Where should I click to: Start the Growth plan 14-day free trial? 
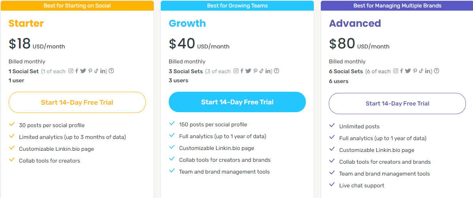237,102
